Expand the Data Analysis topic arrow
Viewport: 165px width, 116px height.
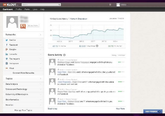tap(40, 84)
